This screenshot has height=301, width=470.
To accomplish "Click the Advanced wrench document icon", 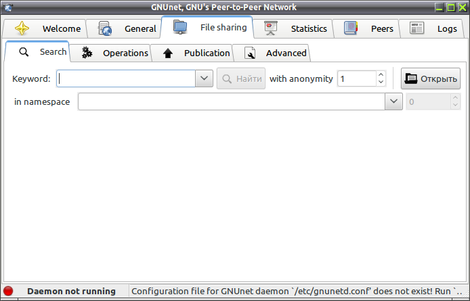I will click(x=250, y=53).
